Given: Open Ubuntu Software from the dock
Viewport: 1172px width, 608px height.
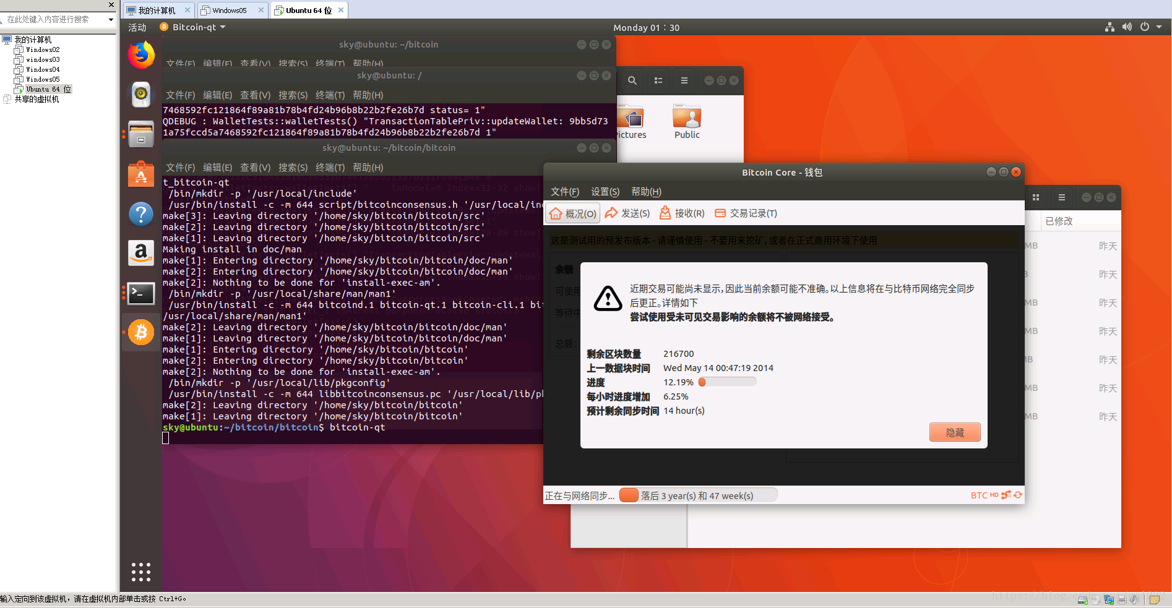Looking at the screenshot, I should pos(141,174).
